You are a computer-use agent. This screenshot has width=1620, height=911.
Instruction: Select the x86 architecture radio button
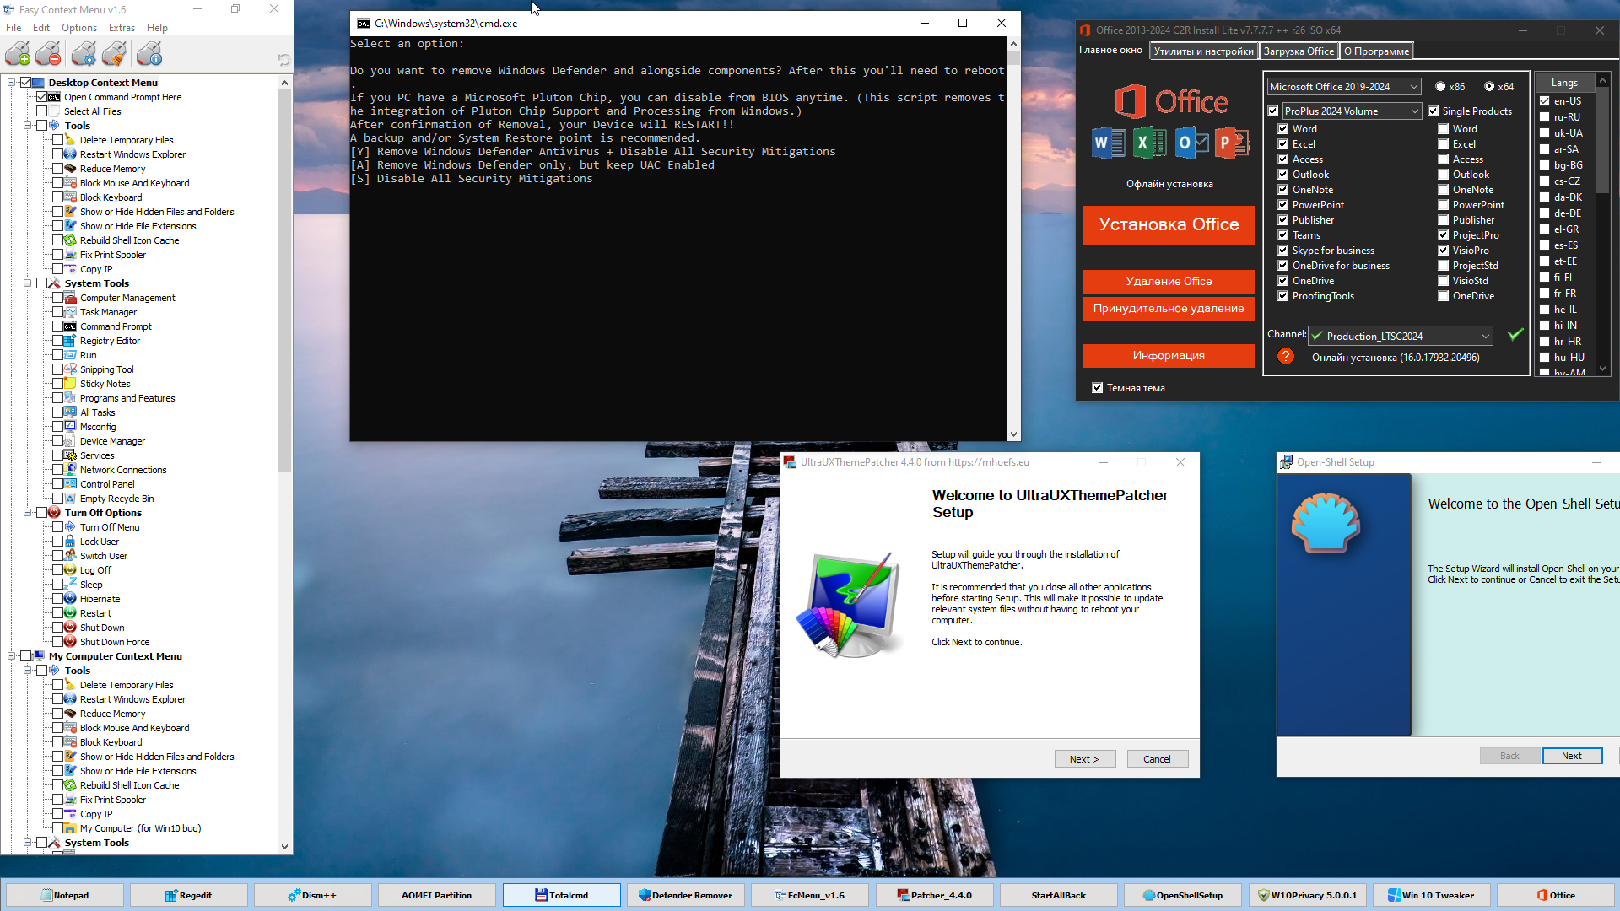point(1440,87)
